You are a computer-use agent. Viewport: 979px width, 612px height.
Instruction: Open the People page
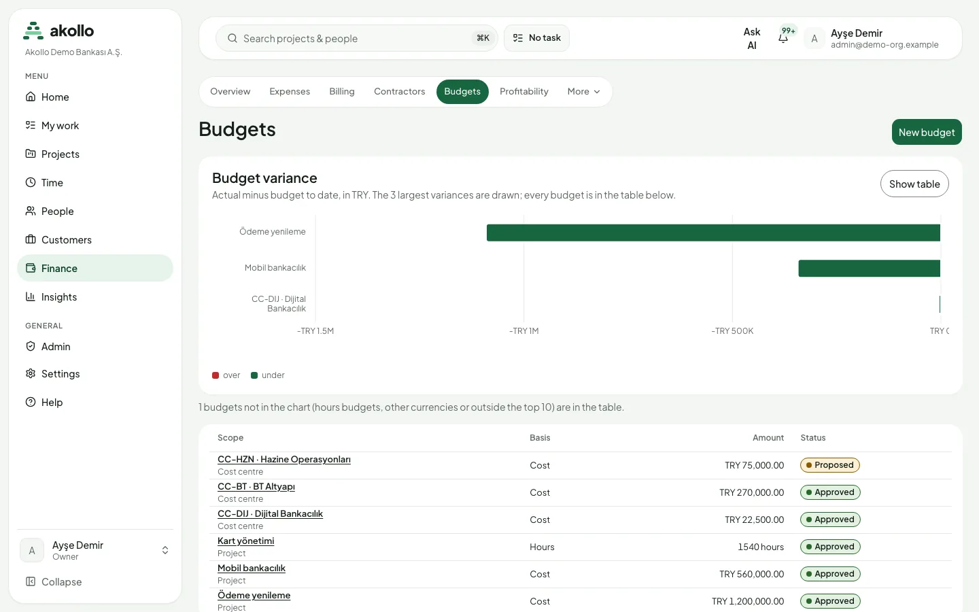tap(95, 211)
